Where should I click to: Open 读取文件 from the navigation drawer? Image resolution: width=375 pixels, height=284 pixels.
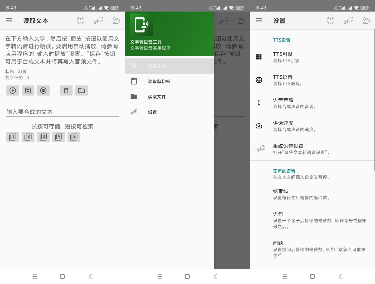pyautogui.click(x=170, y=97)
